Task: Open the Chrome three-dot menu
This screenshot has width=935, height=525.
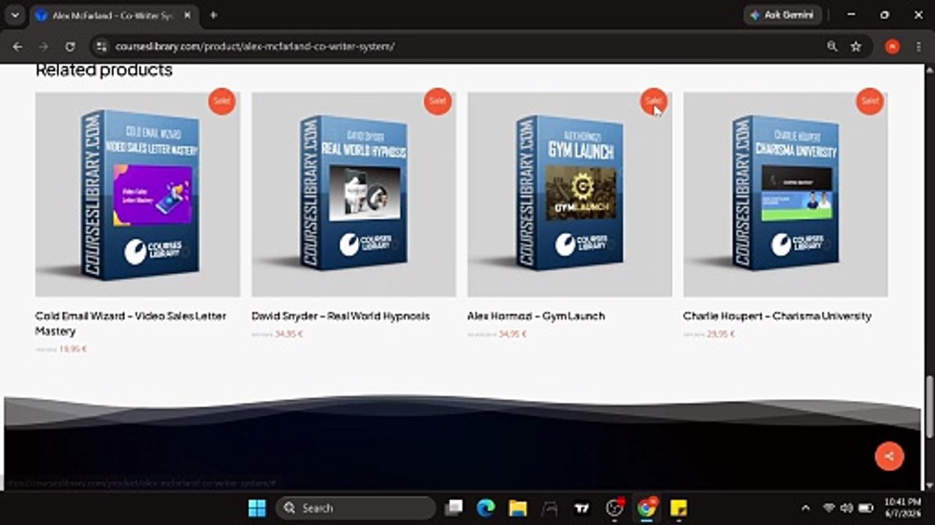Action: point(918,46)
